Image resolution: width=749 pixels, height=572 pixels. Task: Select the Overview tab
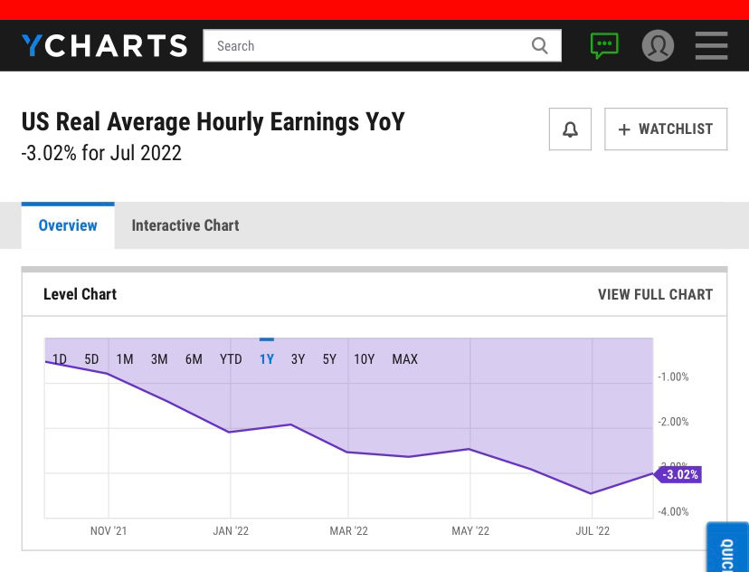coord(68,225)
